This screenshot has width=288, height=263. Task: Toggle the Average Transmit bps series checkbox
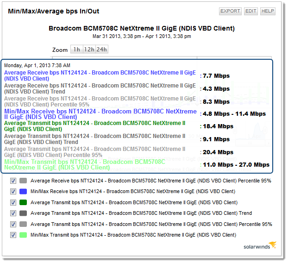13,202
